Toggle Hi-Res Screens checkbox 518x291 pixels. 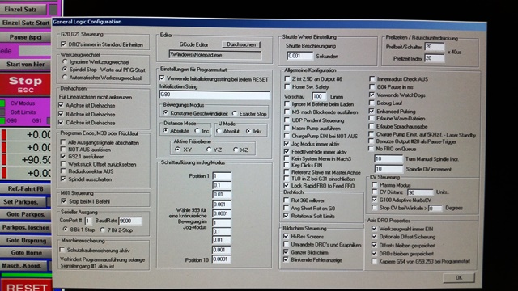coord(286,236)
